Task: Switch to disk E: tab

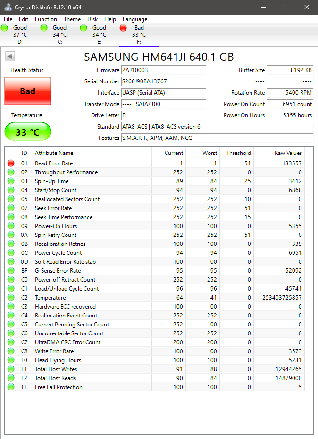Action: pyautogui.click(x=99, y=35)
